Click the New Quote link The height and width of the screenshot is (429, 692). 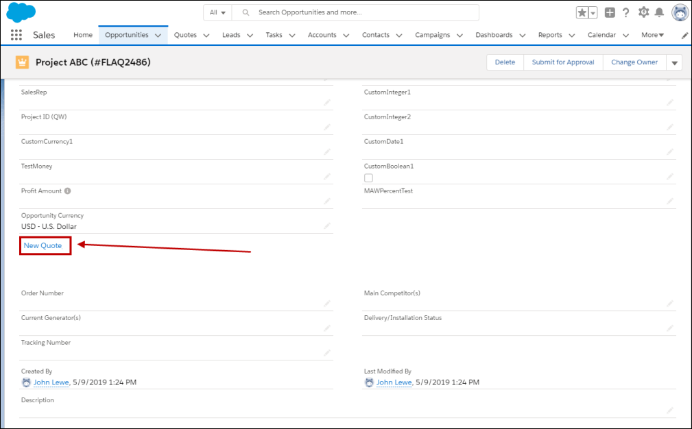[x=43, y=245]
